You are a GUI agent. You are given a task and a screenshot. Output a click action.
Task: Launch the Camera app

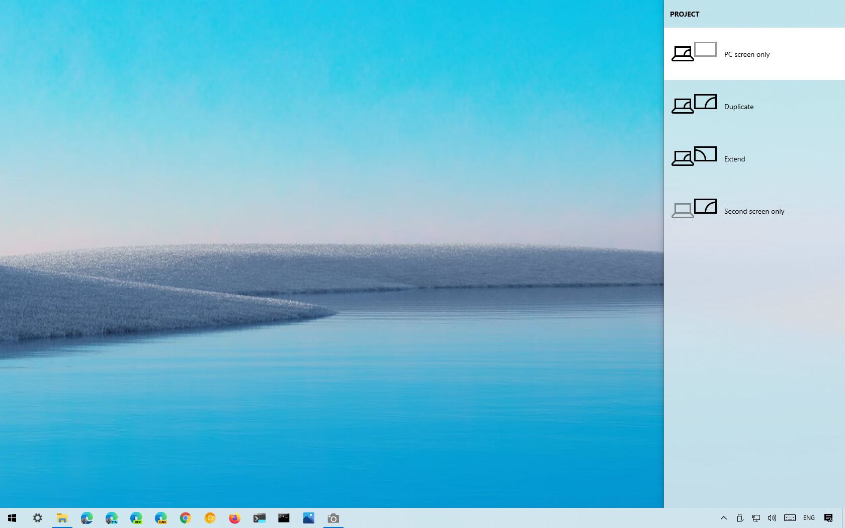tap(333, 518)
